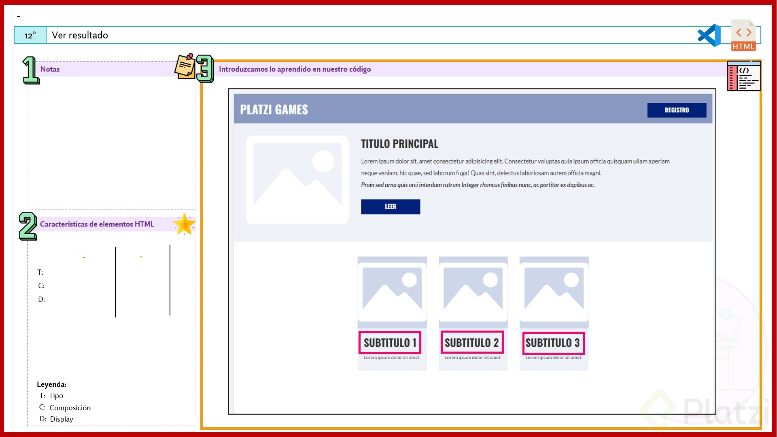Select the SUBTITULO 1 heading
This screenshot has height=437, width=777.
[390, 343]
